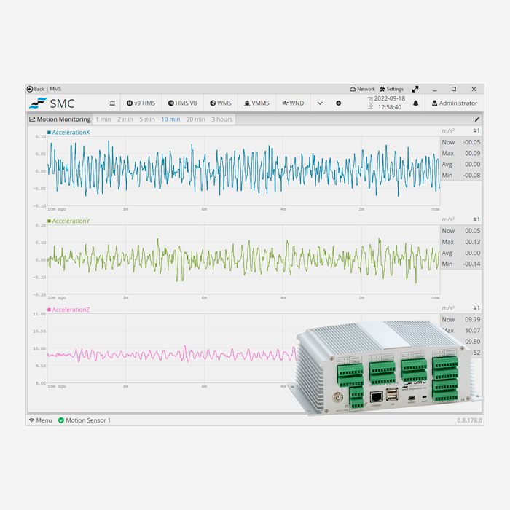Click the AccelerationZ Max value 10.07
Viewport: 510px width, 510px height.
[472, 331]
